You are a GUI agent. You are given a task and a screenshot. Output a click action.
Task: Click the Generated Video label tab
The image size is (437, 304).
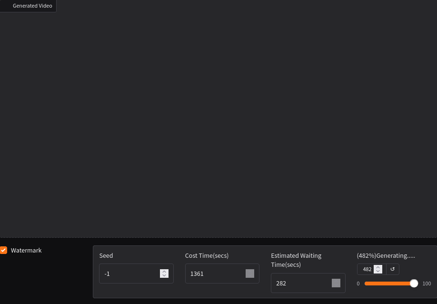click(x=28, y=6)
